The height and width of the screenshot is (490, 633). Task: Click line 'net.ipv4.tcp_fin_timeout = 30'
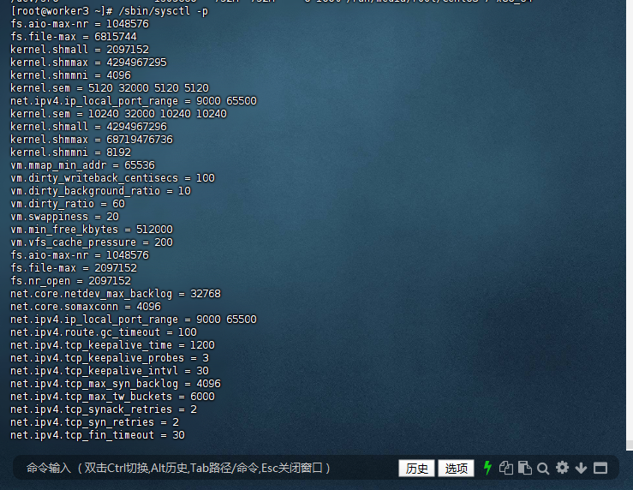click(98, 435)
